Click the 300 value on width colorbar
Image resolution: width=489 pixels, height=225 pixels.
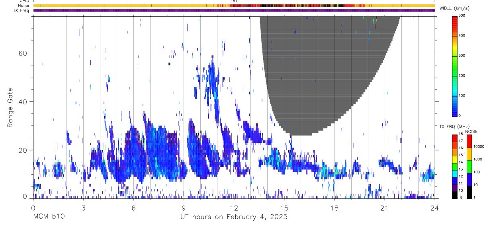[462, 56]
